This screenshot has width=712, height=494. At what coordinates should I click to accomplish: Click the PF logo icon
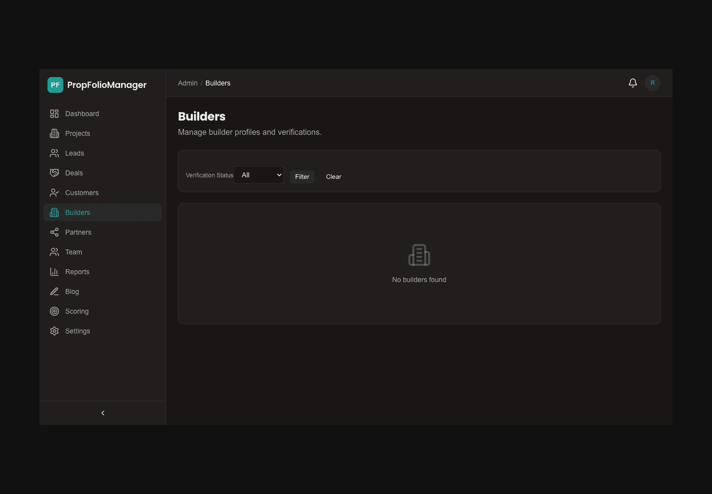click(55, 85)
